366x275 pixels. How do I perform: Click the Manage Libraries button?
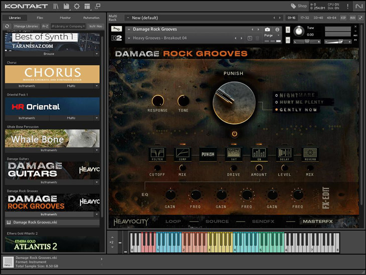coord(26,26)
